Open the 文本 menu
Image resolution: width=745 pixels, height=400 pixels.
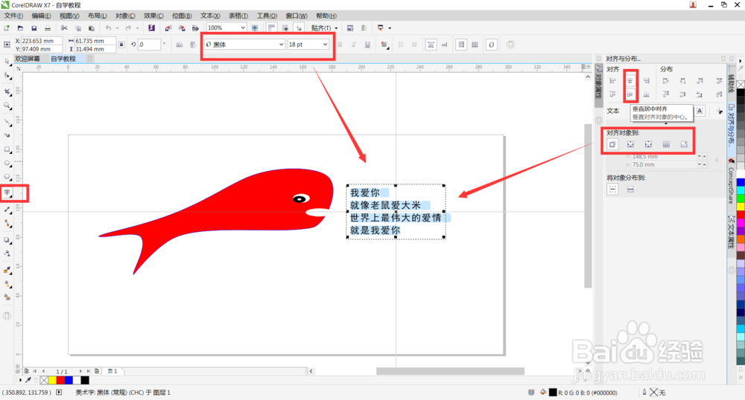[210, 16]
